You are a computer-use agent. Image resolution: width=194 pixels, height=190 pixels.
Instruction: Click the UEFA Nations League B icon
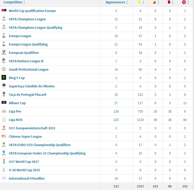point(4,60)
